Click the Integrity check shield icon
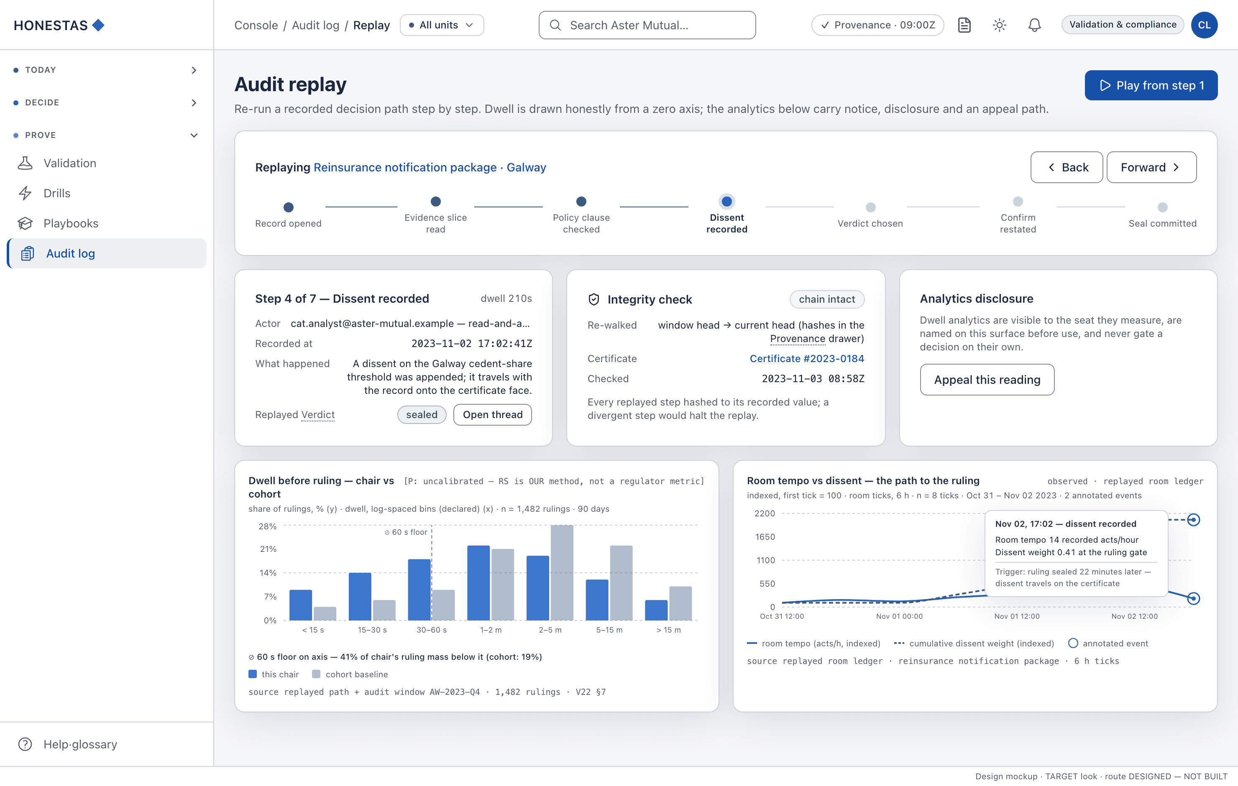1238x786 pixels. tap(593, 299)
